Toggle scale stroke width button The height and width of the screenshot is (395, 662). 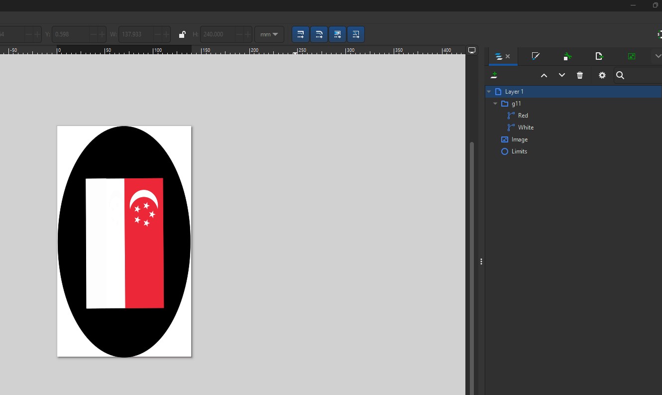[x=301, y=34]
